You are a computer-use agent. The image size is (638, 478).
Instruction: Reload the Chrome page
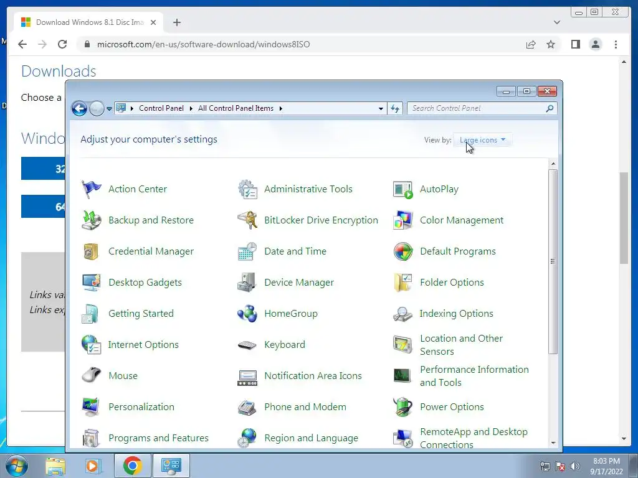62,44
